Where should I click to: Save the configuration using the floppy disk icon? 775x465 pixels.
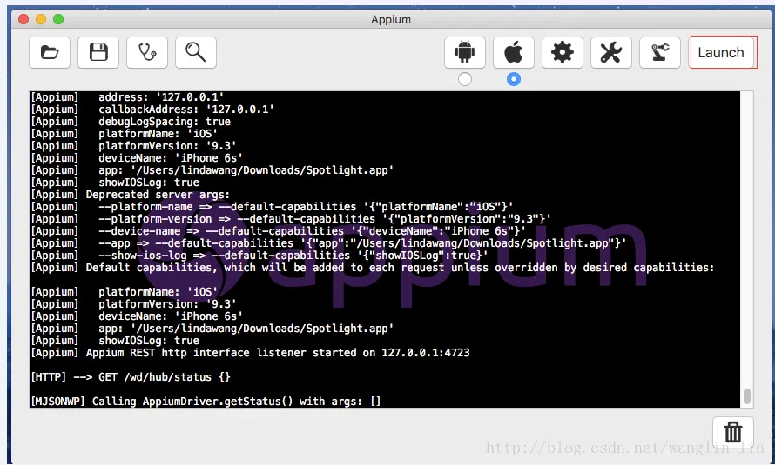(98, 52)
